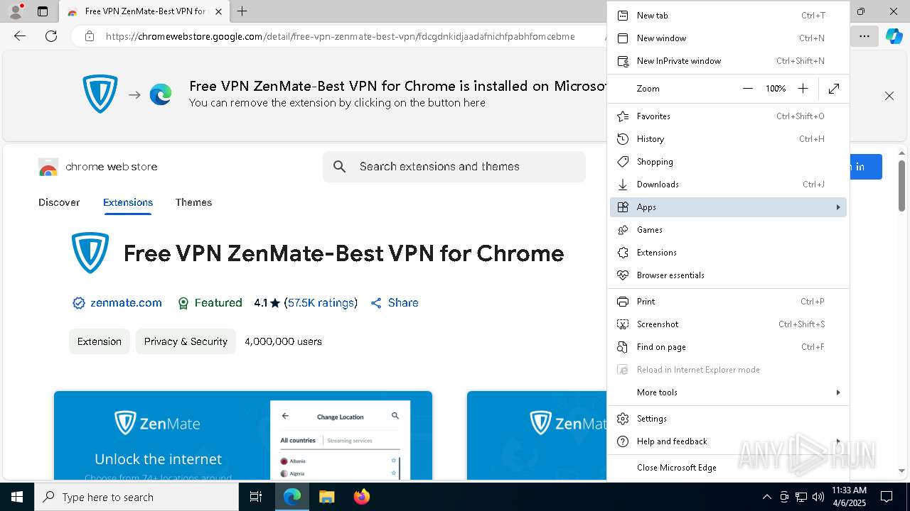
Task: Click the browser profile avatar icon
Action: tap(15, 11)
